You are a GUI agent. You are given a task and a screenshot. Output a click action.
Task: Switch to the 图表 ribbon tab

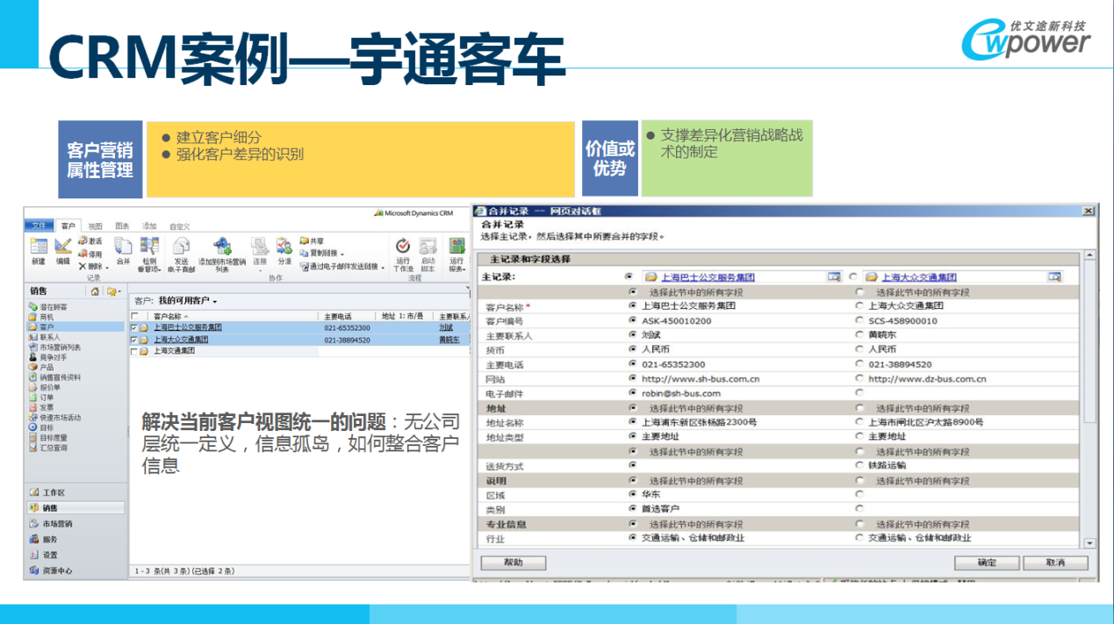122,226
